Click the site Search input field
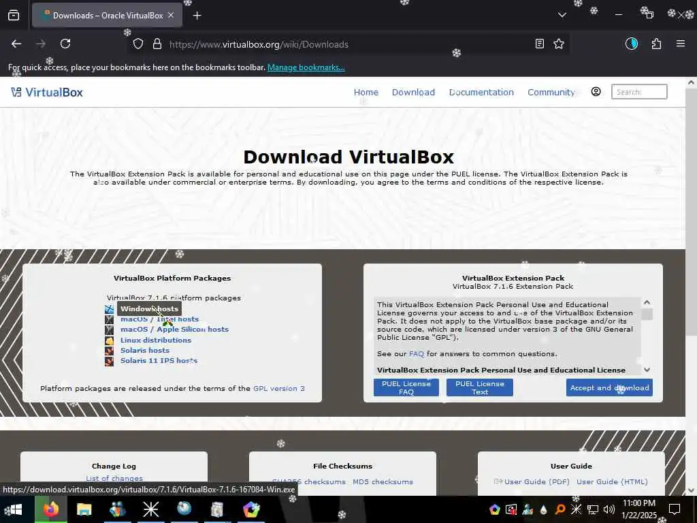 (639, 92)
